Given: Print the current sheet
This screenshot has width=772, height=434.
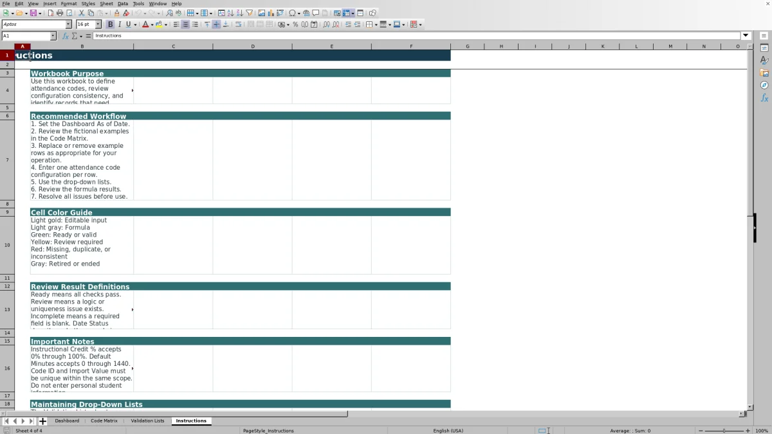Looking at the screenshot, I should click(x=60, y=13).
